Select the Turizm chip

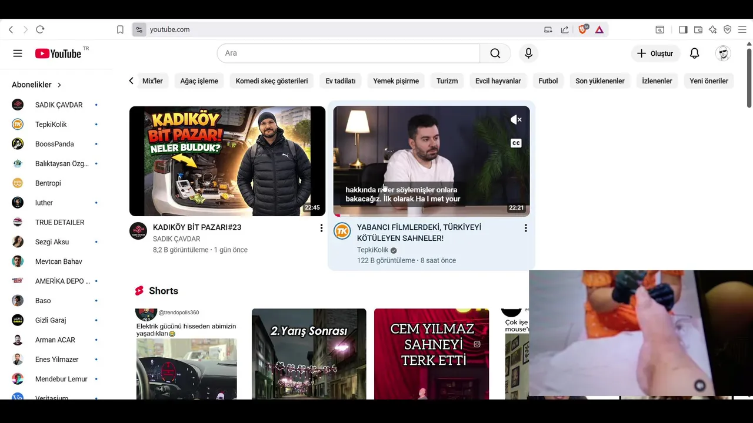tap(447, 81)
